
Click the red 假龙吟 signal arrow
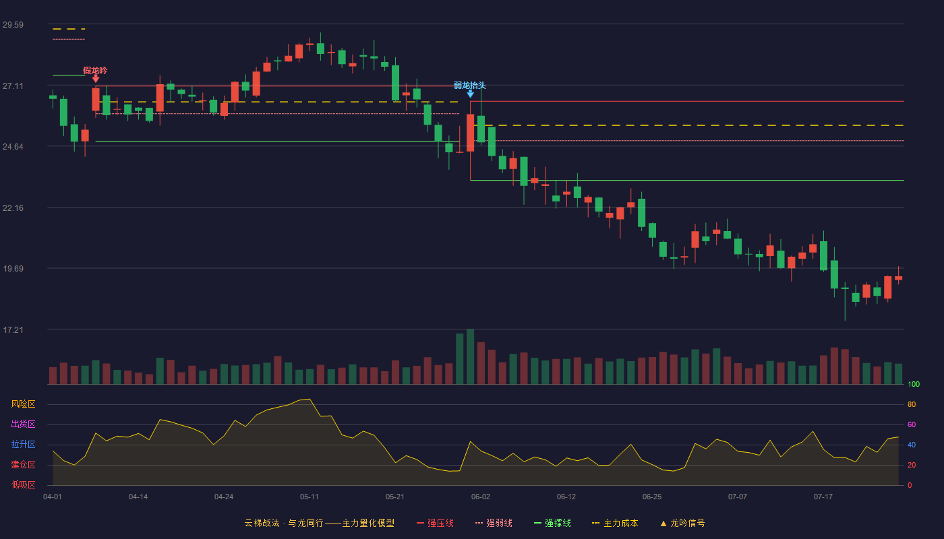tap(96, 79)
